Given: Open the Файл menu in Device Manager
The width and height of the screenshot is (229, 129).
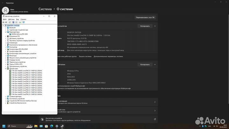Looking at the screenshot, I should 5,19.
